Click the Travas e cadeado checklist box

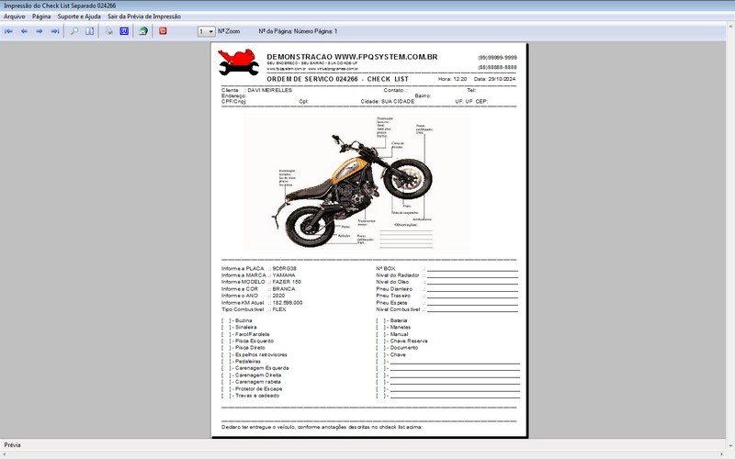point(227,396)
